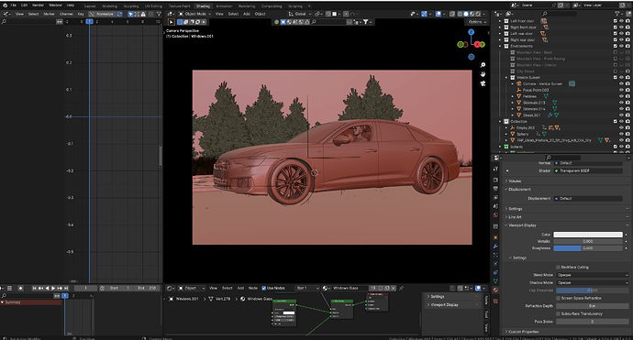The height and width of the screenshot is (340, 633).
Task: Activate the pan hand gizmo in the viewport
Action: point(483,74)
